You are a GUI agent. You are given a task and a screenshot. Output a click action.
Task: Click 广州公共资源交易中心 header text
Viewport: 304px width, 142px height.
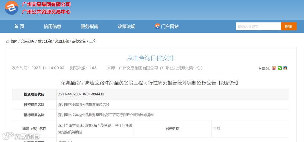[x=46, y=12]
